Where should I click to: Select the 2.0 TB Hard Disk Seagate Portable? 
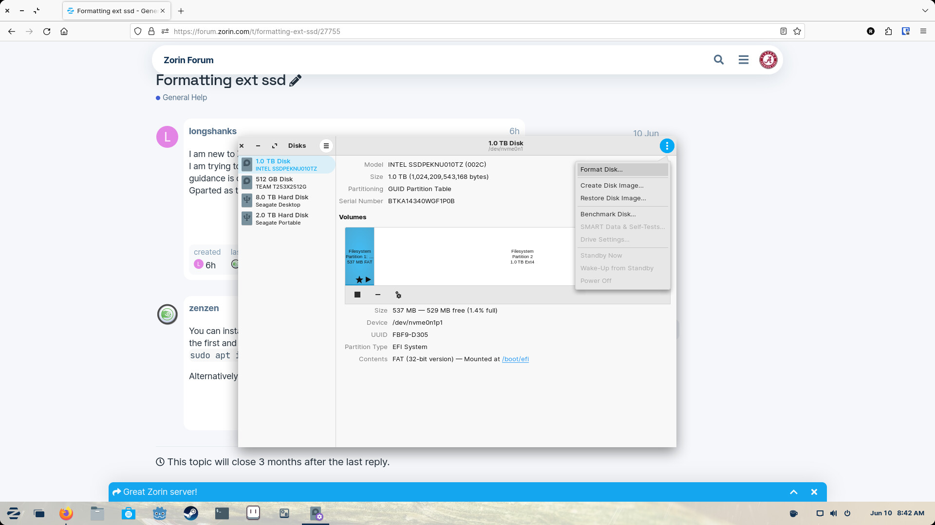(x=287, y=219)
